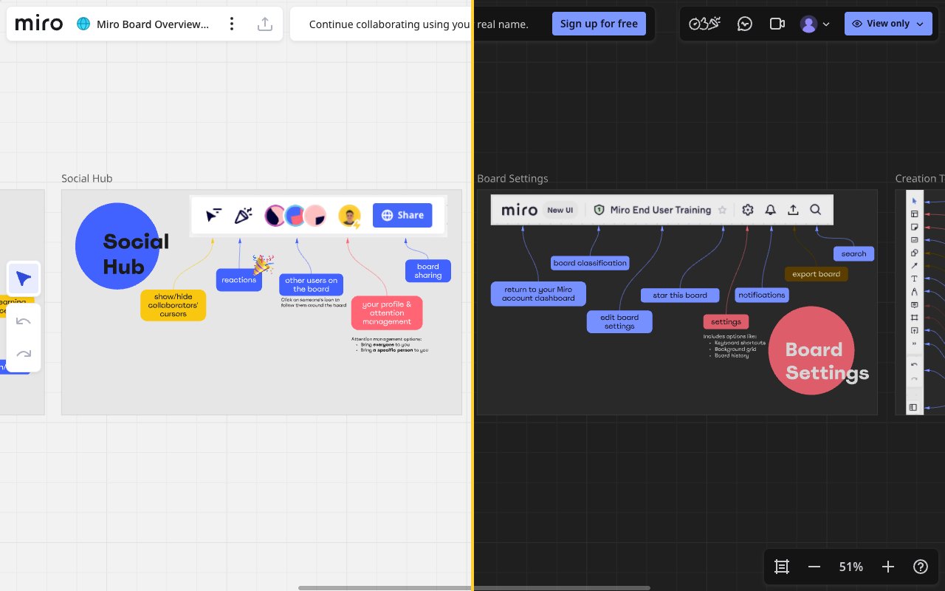The image size is (945, 591).
Task: Click the horizontal scrollbar at the bottom
Action: tap(474, 588)
